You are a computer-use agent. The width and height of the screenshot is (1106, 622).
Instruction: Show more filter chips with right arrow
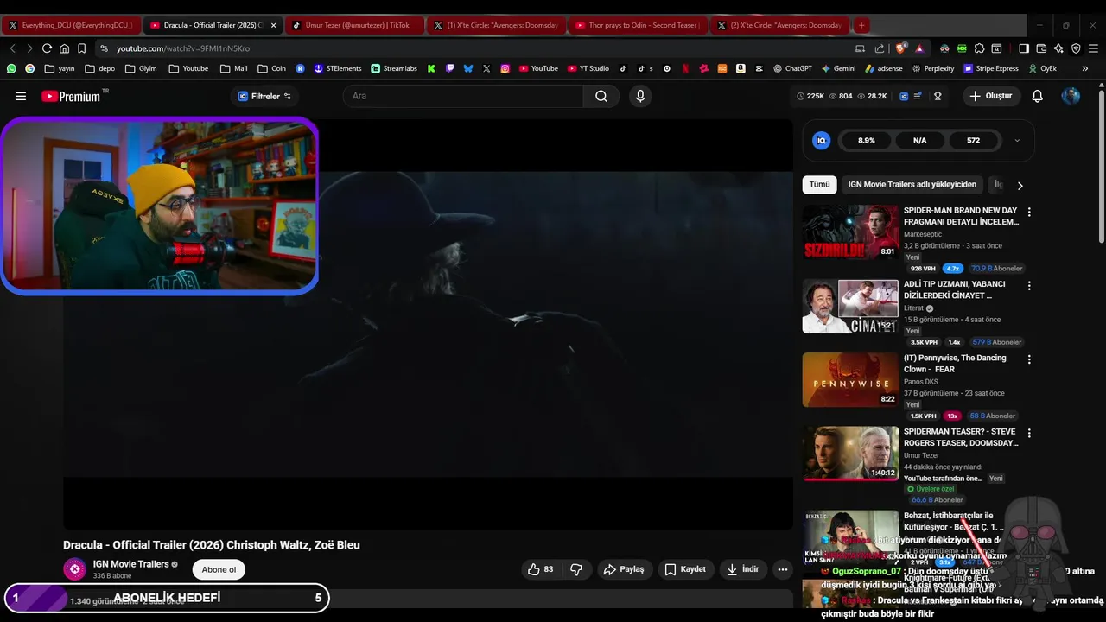coord(1020,185)
